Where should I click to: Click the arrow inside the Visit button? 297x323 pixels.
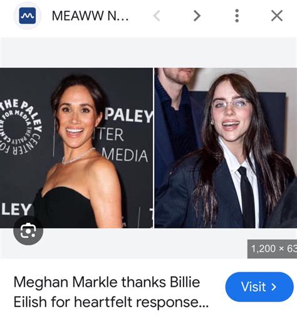(x=274, y=287)
